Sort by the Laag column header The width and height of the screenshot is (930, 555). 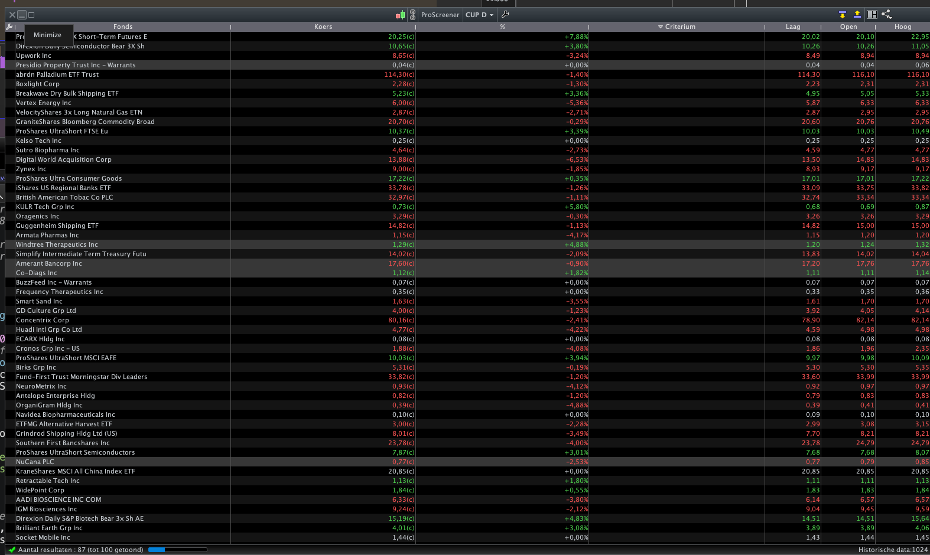793,27
